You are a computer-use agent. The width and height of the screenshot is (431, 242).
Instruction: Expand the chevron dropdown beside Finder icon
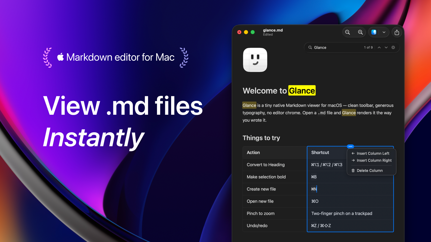click(384, 32)
